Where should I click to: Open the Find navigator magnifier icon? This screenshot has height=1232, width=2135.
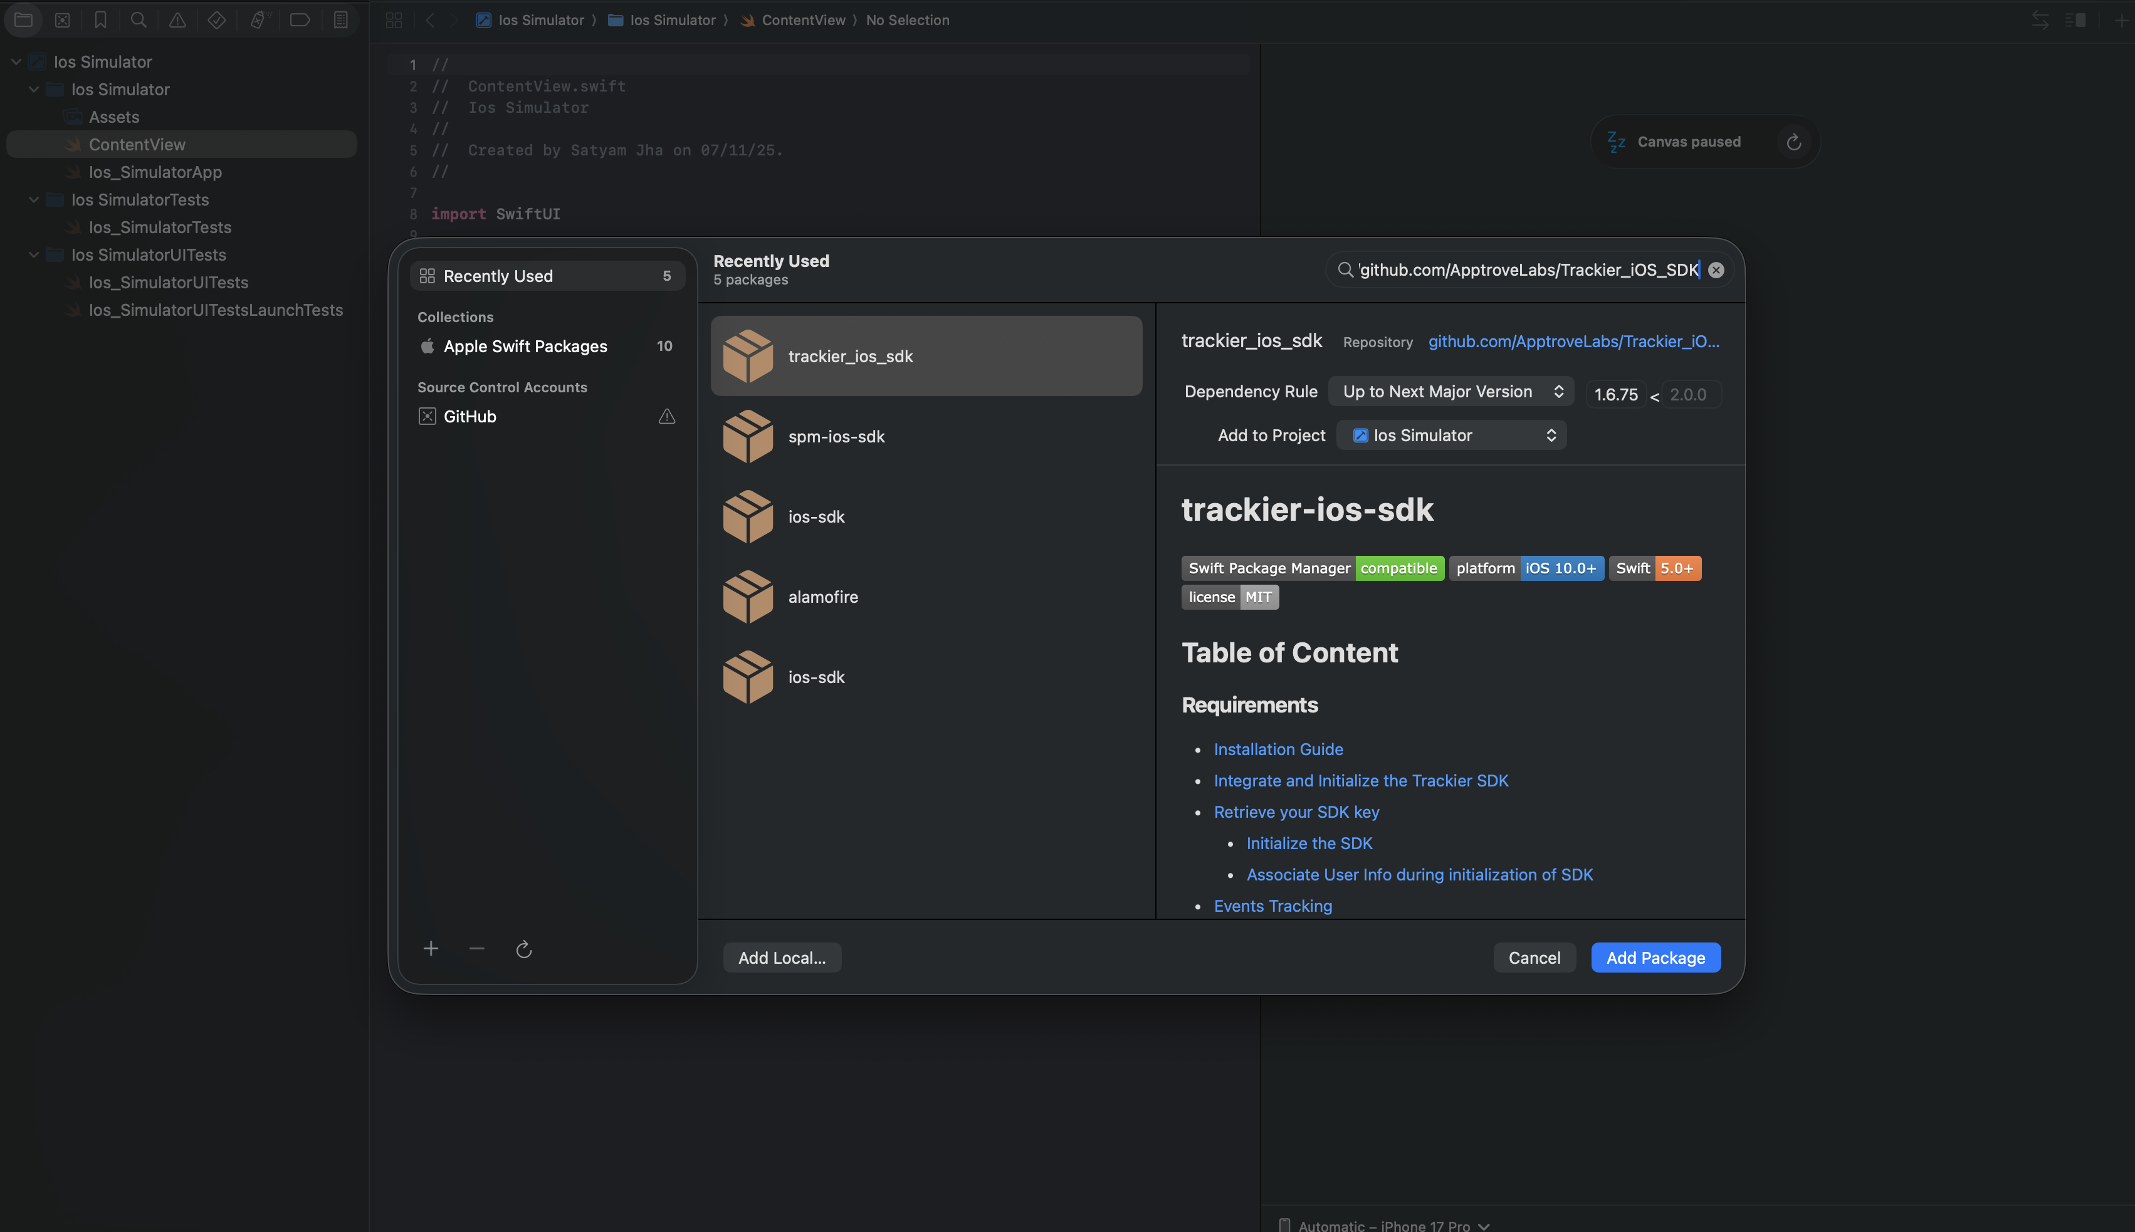139,20
